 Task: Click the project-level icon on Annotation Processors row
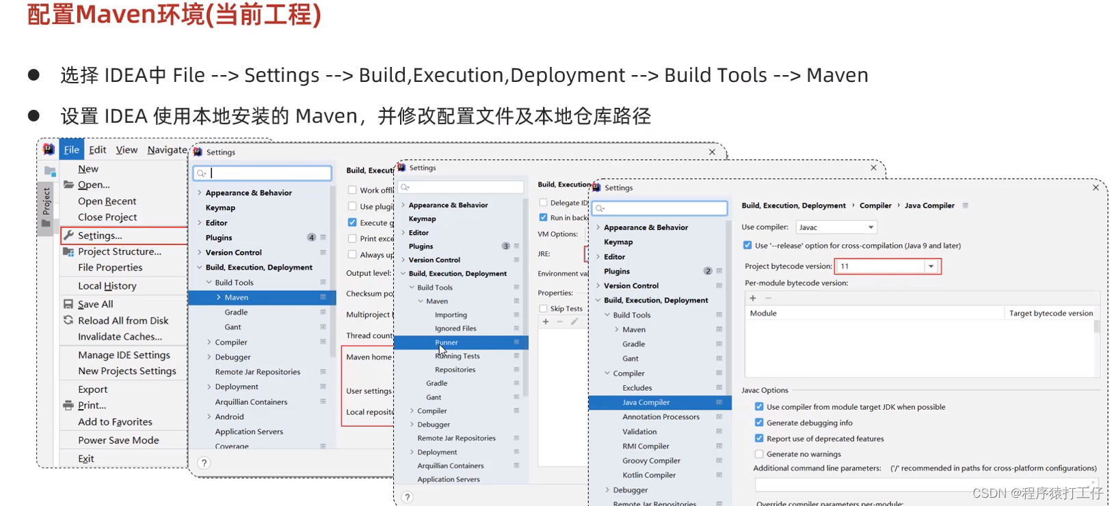pos(719,417)
